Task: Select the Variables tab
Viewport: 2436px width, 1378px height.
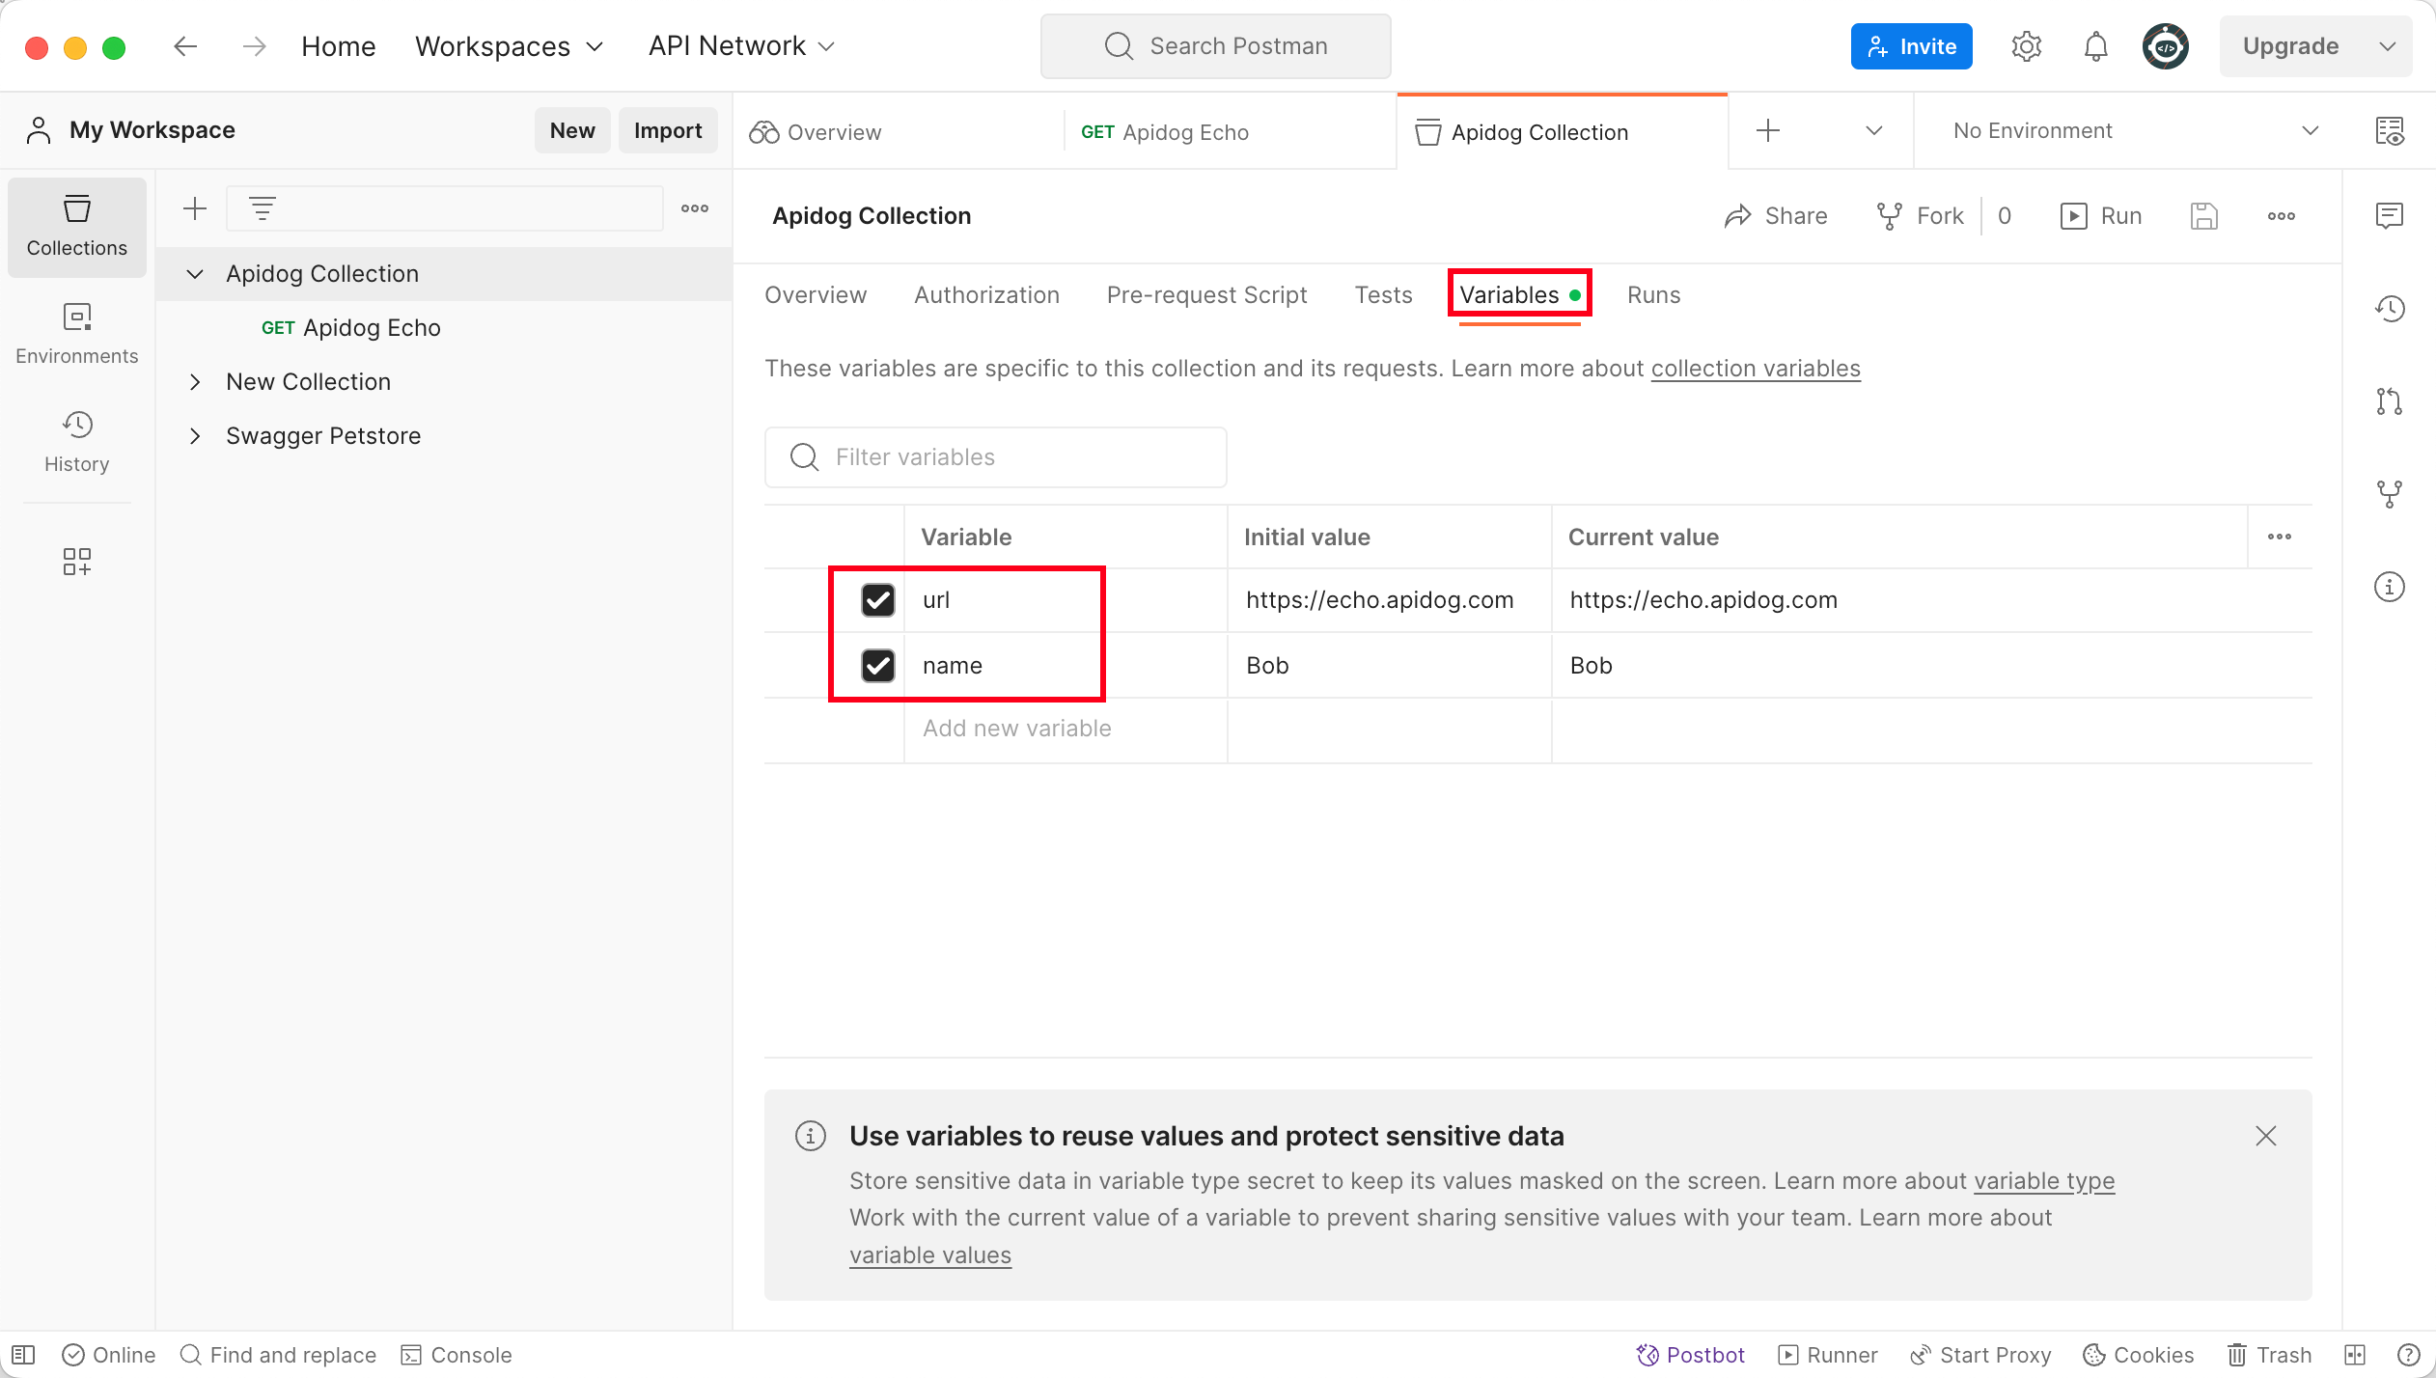Action: [1519, 295]
